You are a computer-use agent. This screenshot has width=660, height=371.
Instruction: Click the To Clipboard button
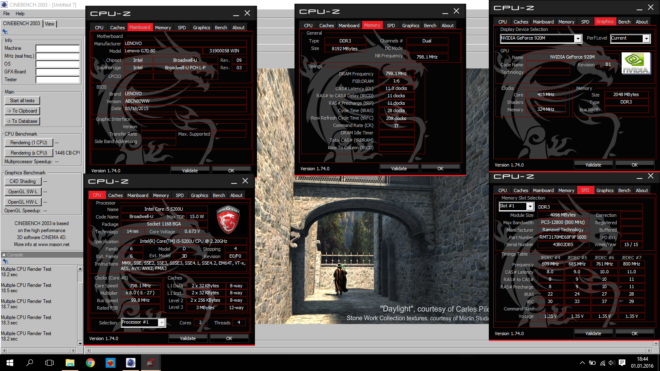pos(22,111)
